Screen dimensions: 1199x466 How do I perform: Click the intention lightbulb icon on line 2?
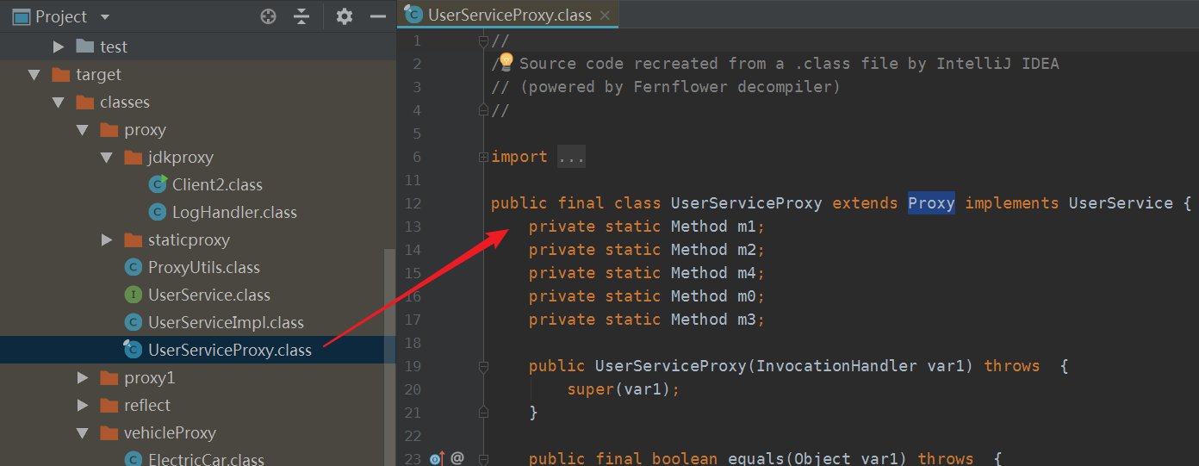click(506, 60)
